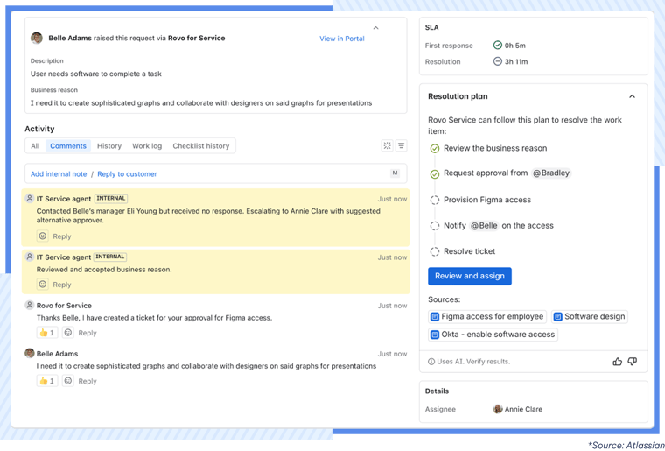Screen dimensions: 665x451
Task: Click the Uses AI info icon
Action: (431, 362)
